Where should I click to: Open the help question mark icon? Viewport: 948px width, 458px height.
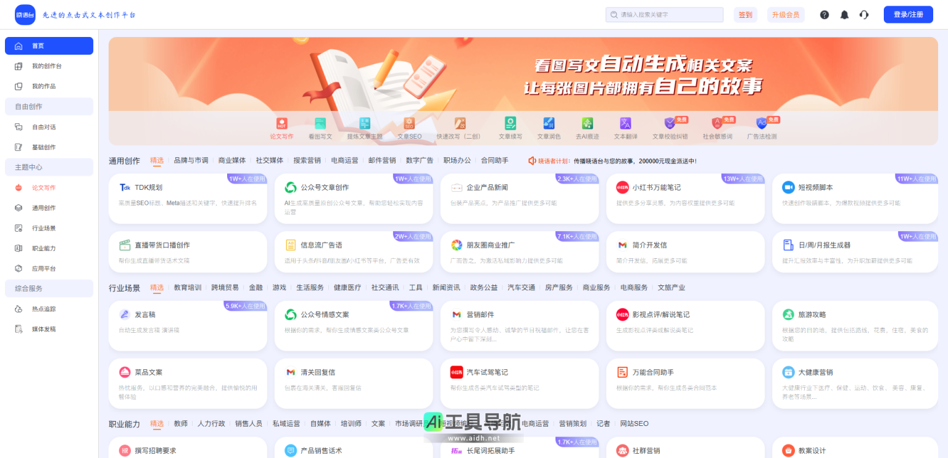click(x=825, y=14)
